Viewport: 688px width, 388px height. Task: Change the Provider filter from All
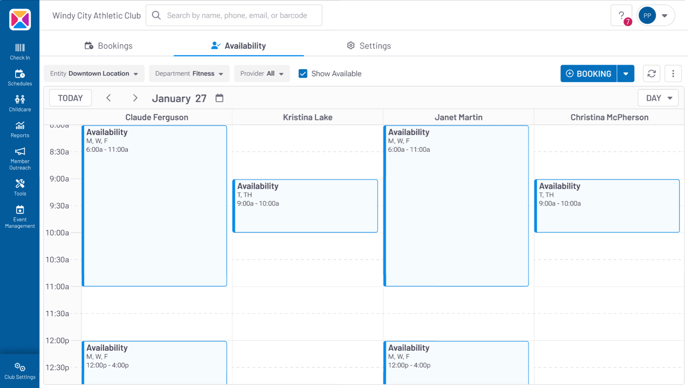point(262,73)
